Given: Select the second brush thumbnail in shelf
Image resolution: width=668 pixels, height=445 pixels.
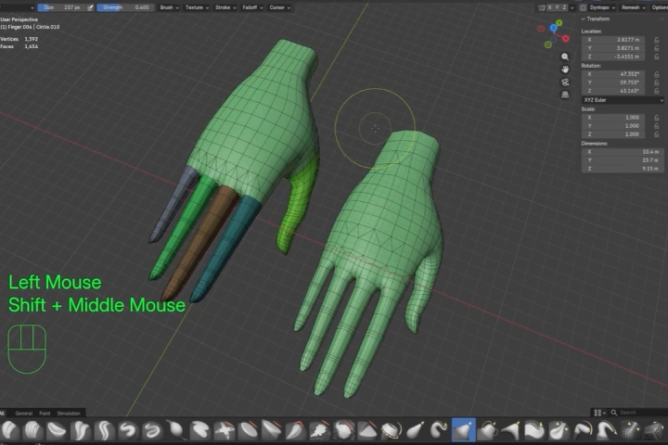Looking at the screenshot, I should tap(33, 430).
